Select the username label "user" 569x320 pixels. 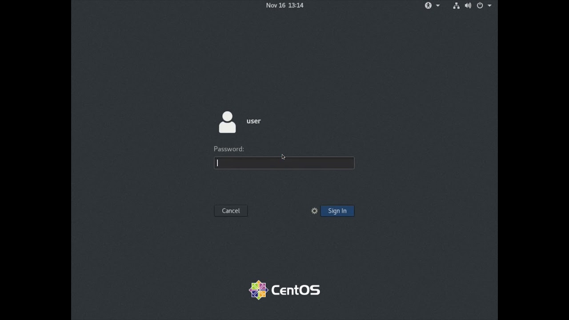tap(253, 121)
